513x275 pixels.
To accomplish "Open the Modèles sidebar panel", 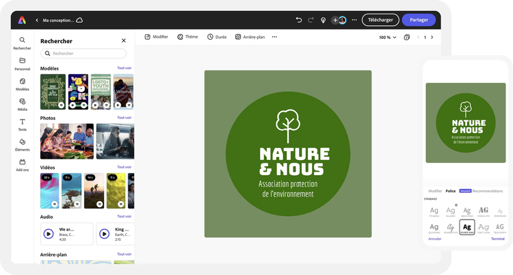I will [23, 84].
